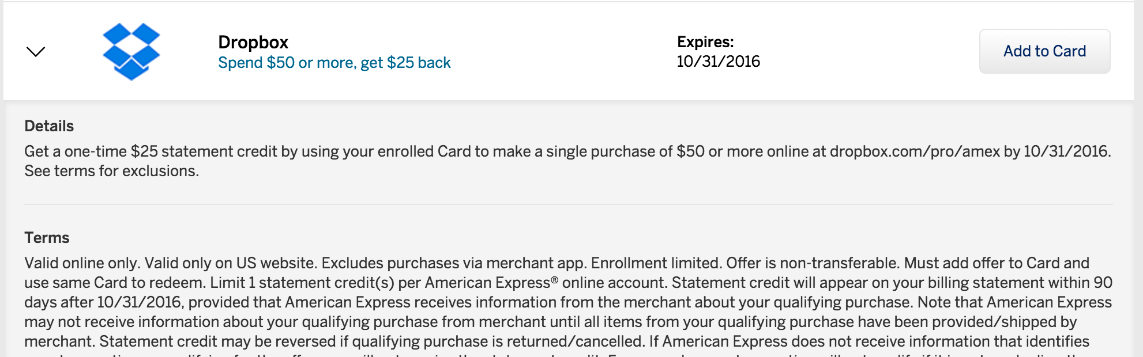Select the 10/31/2016 expiration date in header

[x=718, y=62]
